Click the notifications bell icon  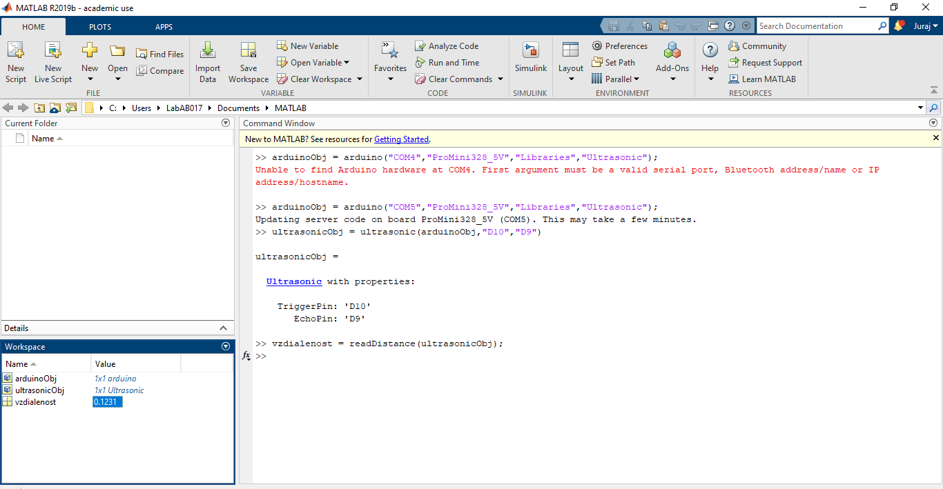pyautogui.click(x=899, y=26)
